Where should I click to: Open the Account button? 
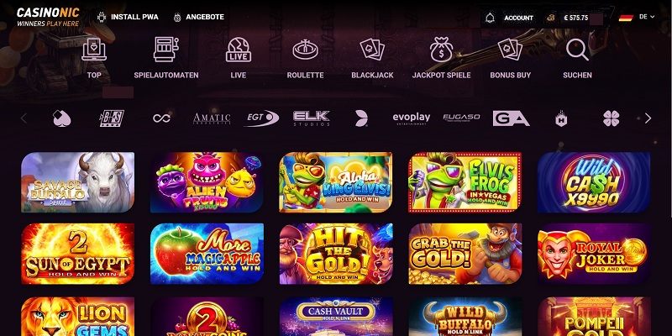(518, 18)
